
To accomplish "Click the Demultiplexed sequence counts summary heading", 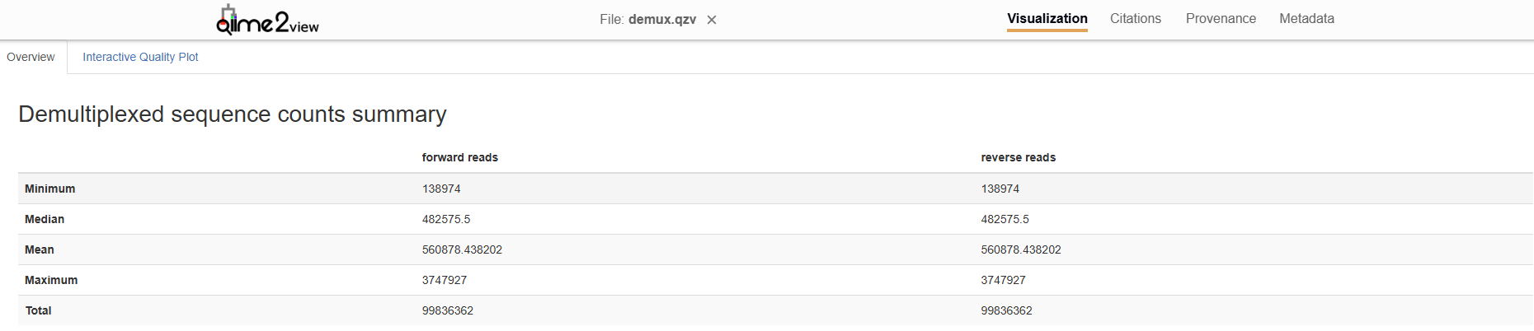I will pyautogui.click(x=233, y=114).
